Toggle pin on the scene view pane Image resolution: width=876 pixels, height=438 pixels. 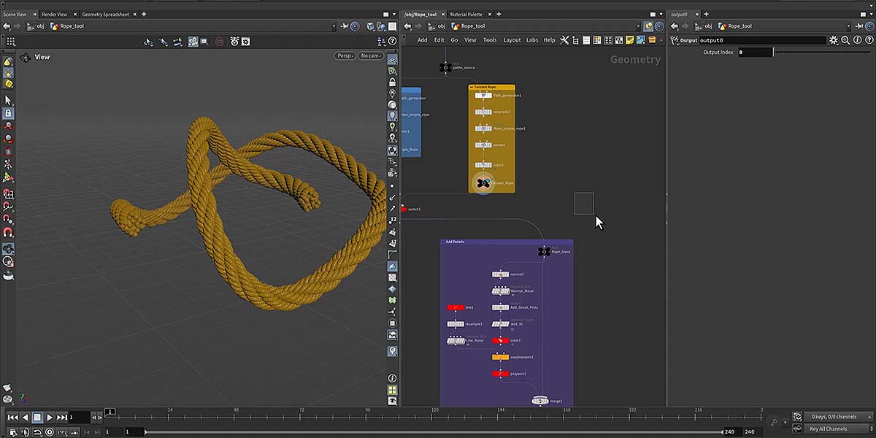click(x=345, y=26)
